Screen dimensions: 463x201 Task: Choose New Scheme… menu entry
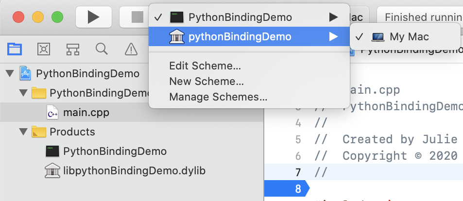click(x=206, y=81)
